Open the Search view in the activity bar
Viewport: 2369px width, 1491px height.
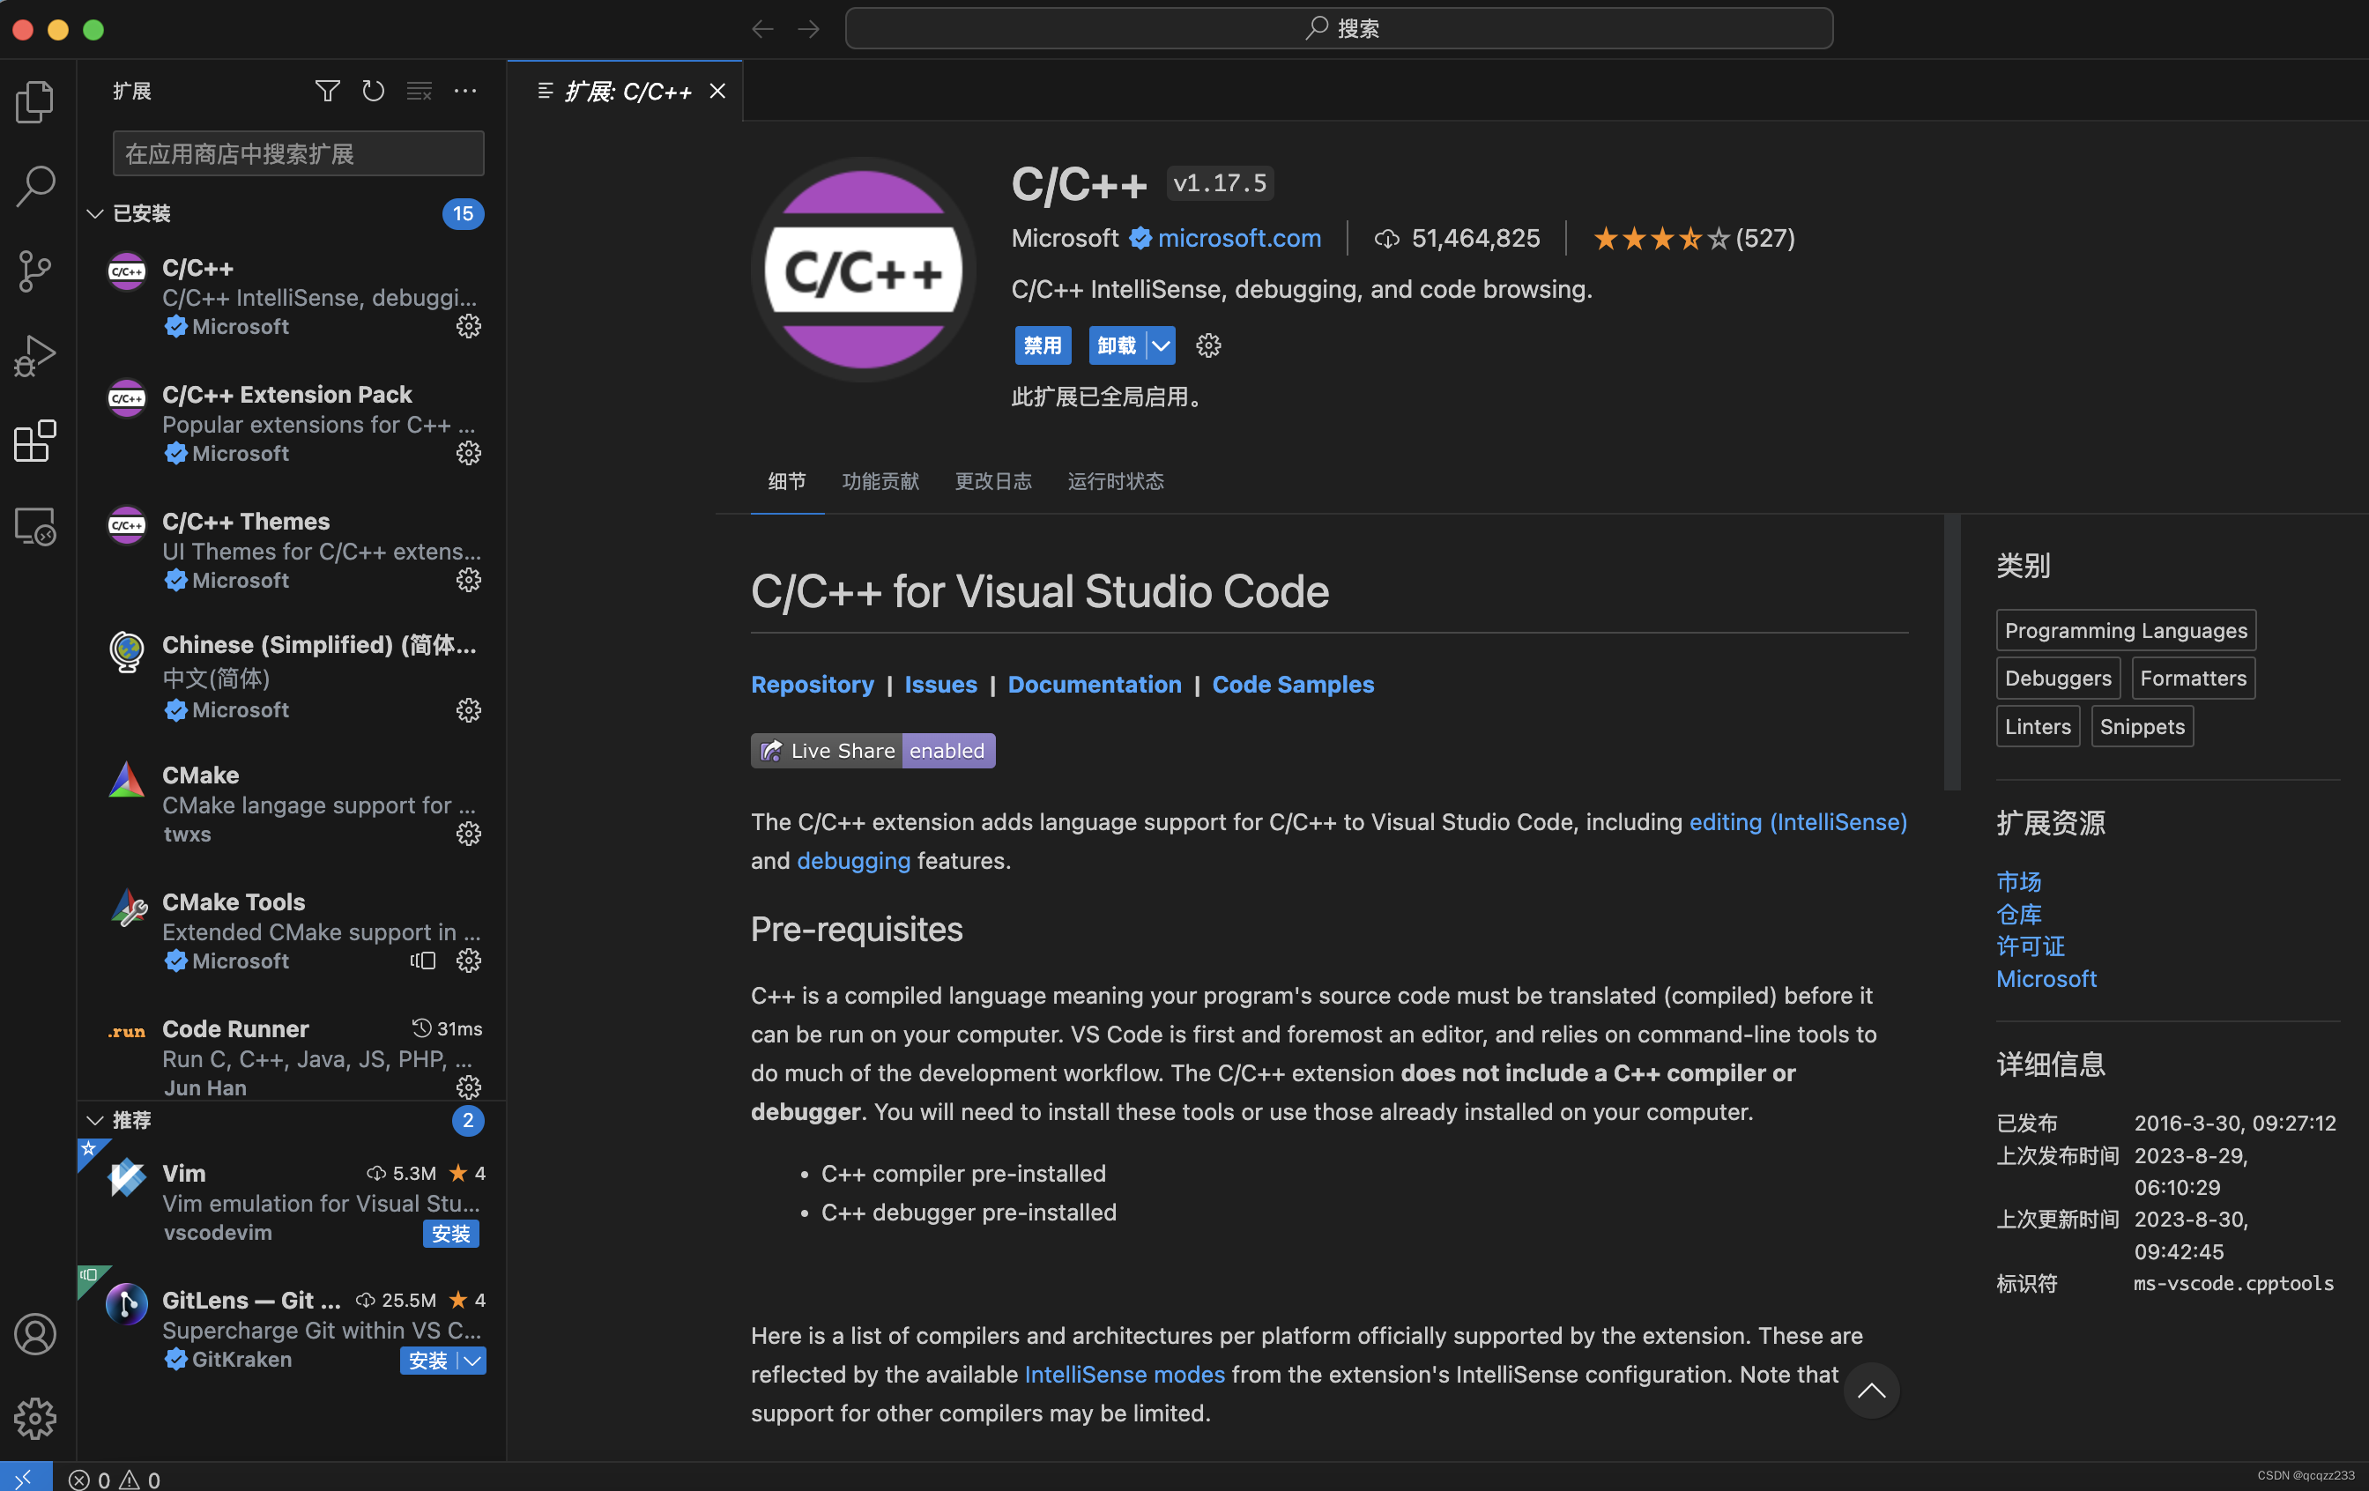(35, 185)
